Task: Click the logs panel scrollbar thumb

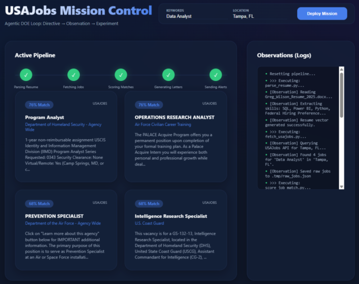Action: pos(342,95)
